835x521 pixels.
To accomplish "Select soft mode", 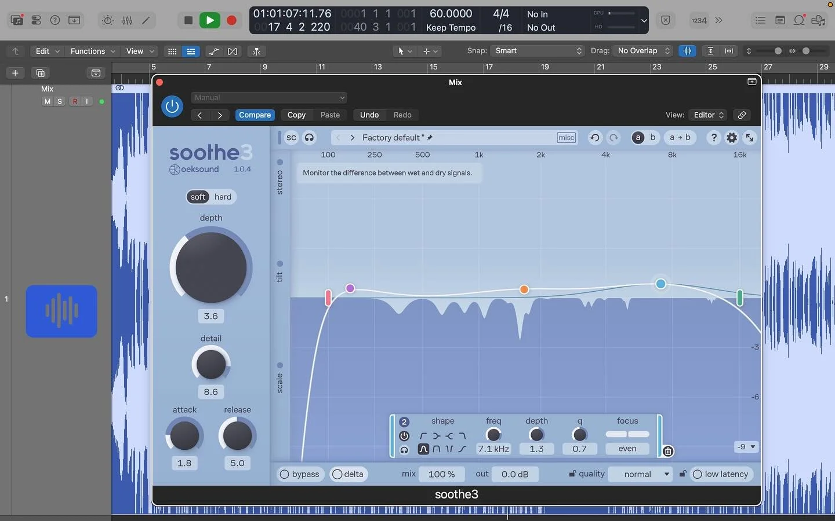I will pyautogui.click(x=198, y=197).
